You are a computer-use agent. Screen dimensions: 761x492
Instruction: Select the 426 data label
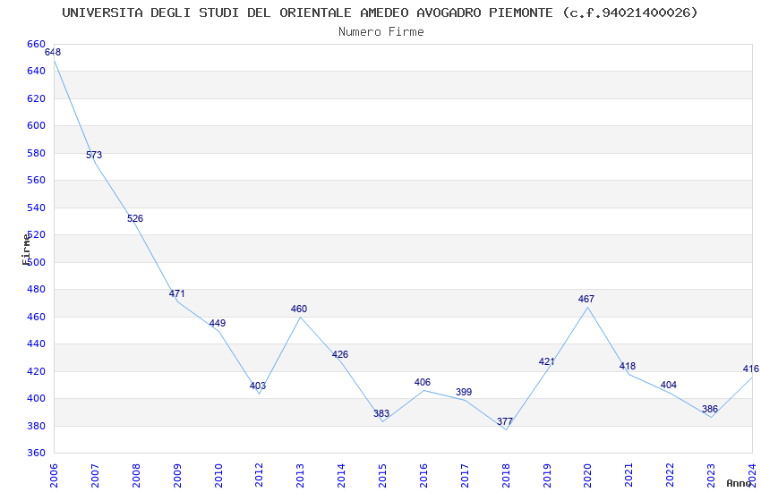click(x=339, y=354)
